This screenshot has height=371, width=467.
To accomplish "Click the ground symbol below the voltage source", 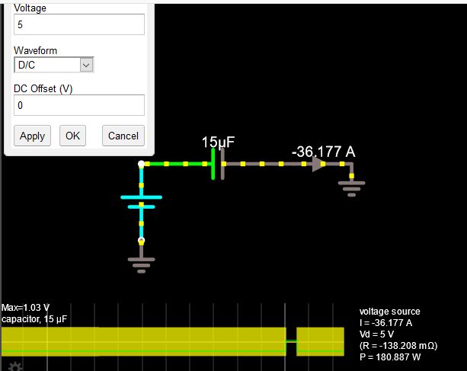I will tap(142, 264).
